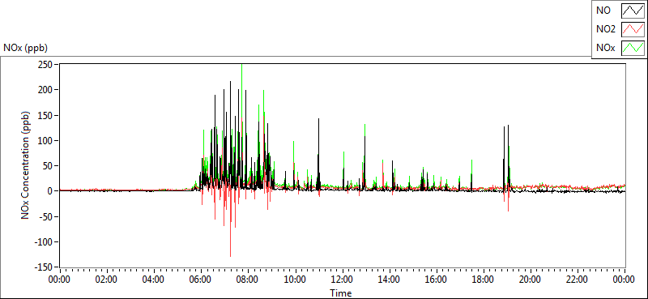Click the 20:00 time axis label
This screenshot has height=299, width=648.
(x=531, y=280)
